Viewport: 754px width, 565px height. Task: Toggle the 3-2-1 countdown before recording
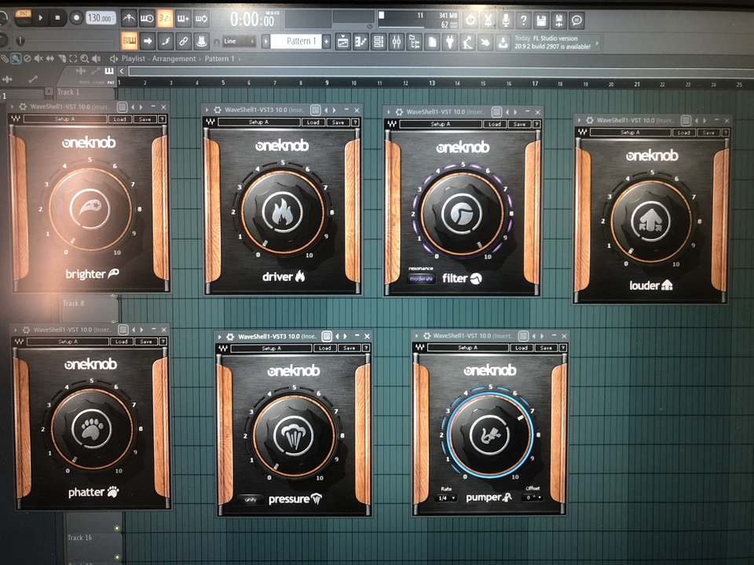point(165,19)
